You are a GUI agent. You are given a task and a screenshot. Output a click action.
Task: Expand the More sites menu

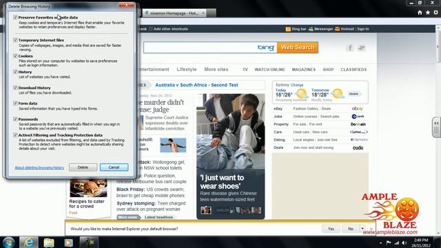click(x=216, y=69)
